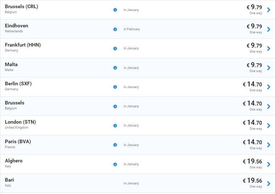Click the €19.56 Alghero fare
This screenshot has width=275, height=194.
point(252,161)
